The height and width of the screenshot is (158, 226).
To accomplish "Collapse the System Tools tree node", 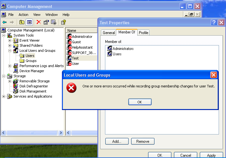I will click(4, 35).
